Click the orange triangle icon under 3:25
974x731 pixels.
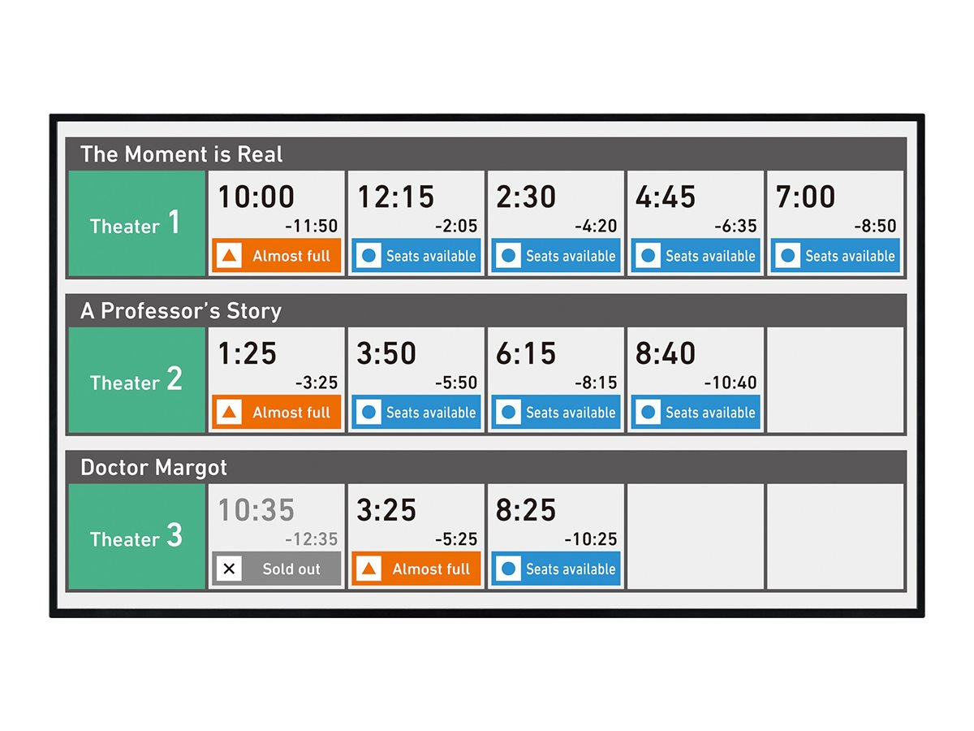tap(369, 569)
